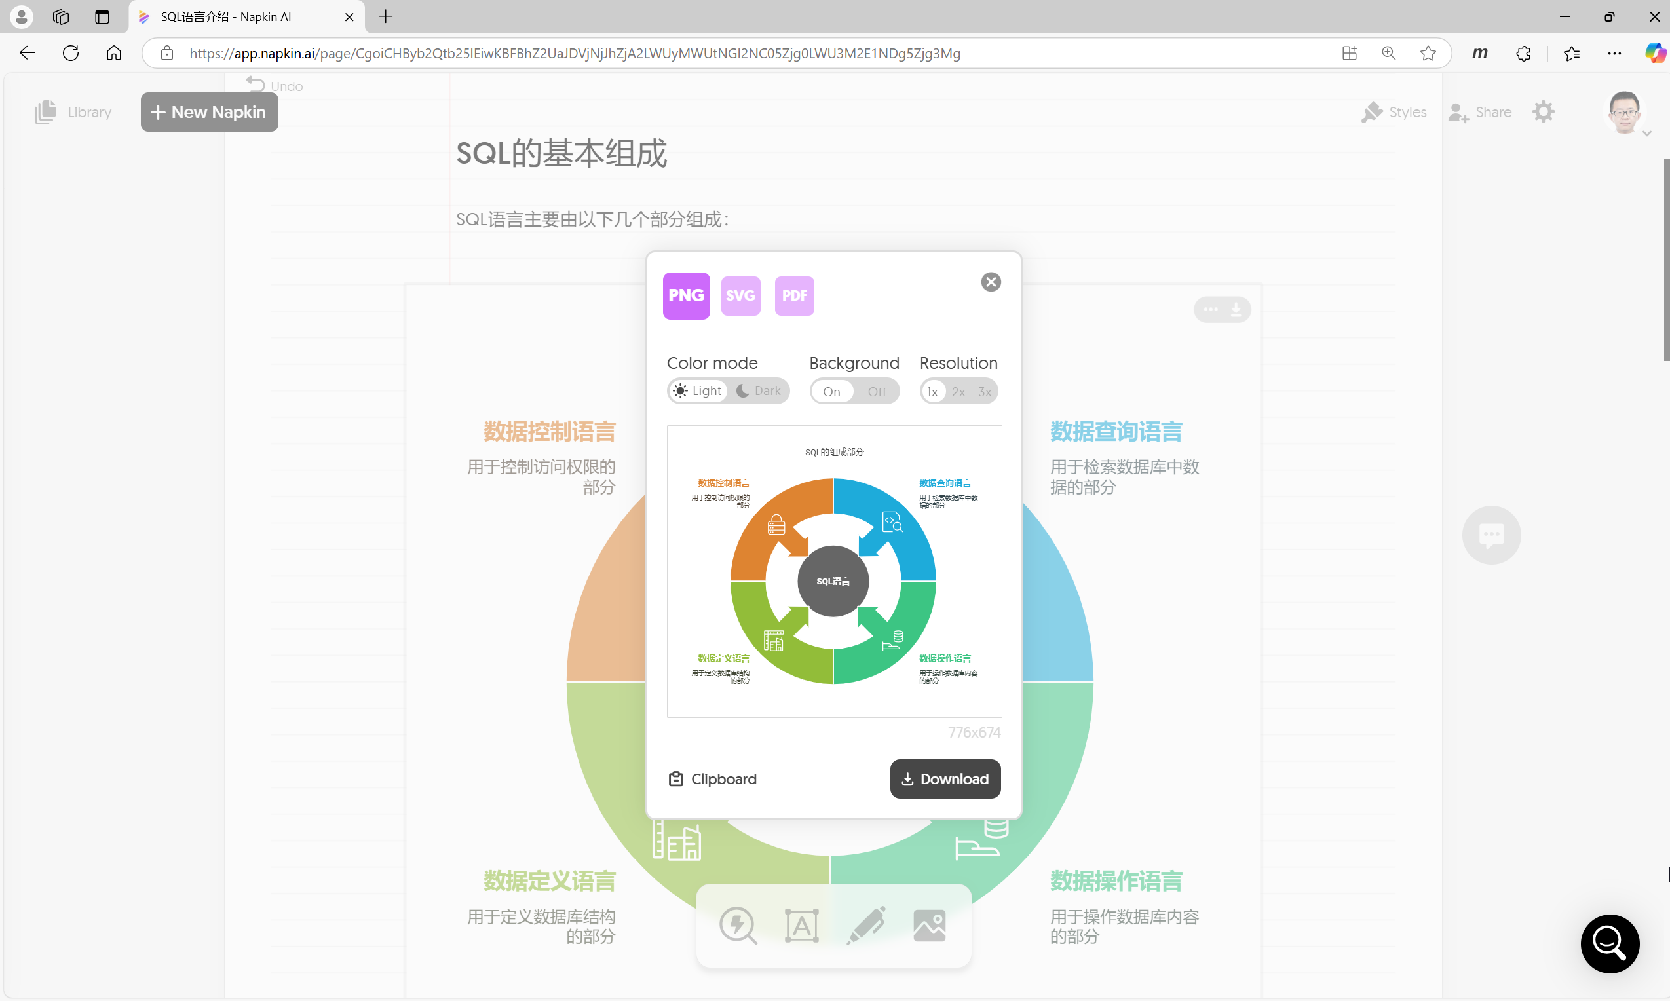Set resolution to 2x
1670x1001 pixels.
coord(958,392)
